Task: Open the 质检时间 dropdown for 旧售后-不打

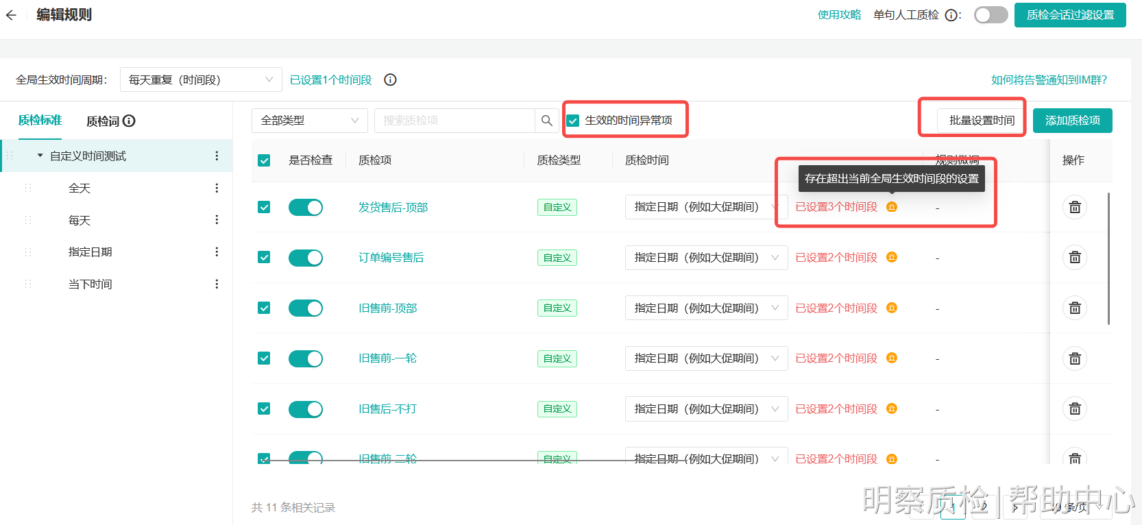Action: point(706,409)
